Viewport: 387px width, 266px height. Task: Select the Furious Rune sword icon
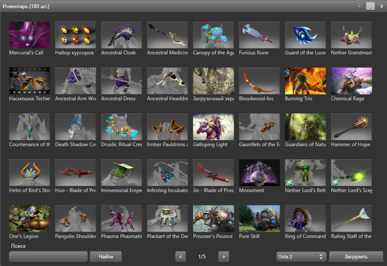(x=259, y=35)
